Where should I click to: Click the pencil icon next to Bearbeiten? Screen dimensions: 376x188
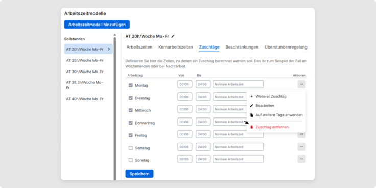(x=251, y=106)
